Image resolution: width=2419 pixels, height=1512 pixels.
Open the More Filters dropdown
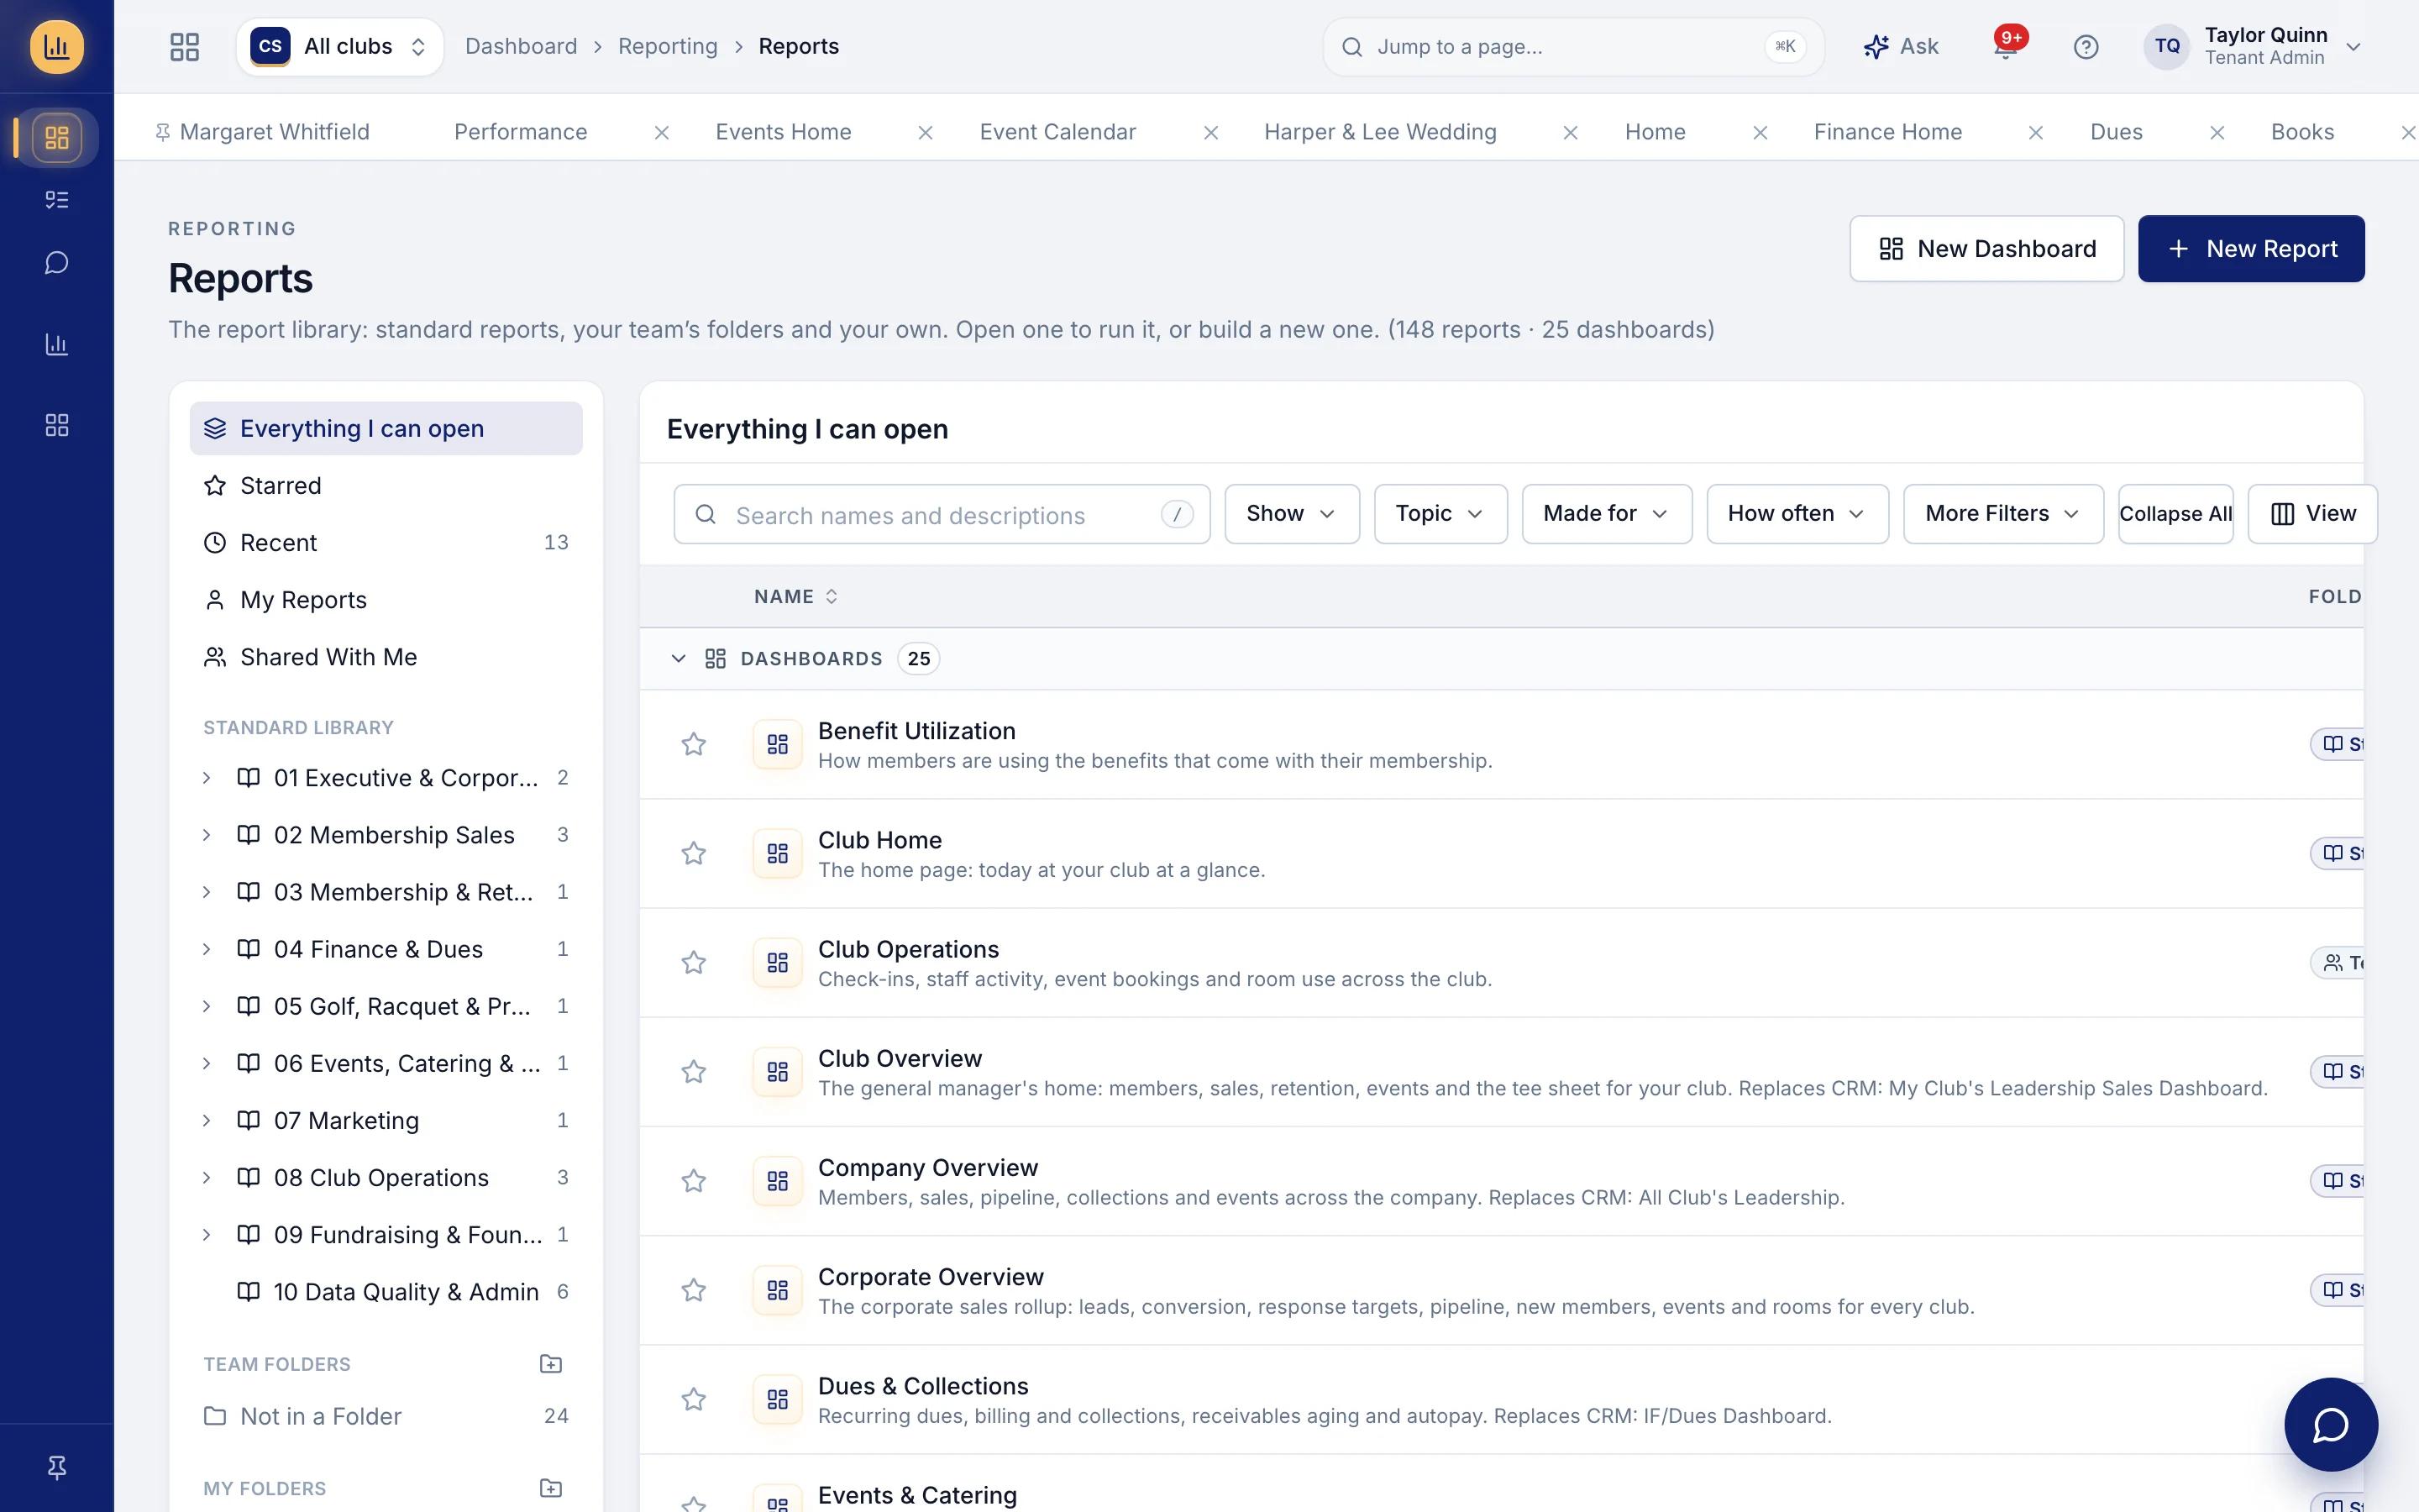tap(2003, 514)
